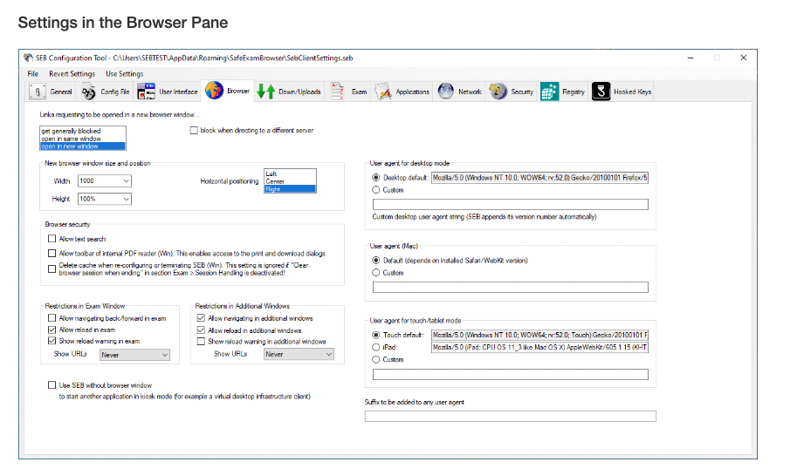Select 'get generally blocked' list option
Viewport: 790px width, 469px height.
83,131
